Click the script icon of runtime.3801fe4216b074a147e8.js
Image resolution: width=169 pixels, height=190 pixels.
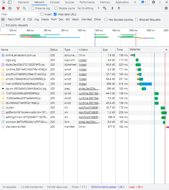click(x=3, y=69)
